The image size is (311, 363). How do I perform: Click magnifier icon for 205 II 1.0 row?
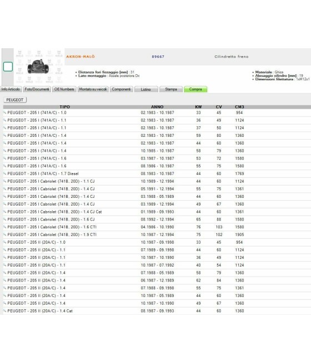(x=4, y=242)
